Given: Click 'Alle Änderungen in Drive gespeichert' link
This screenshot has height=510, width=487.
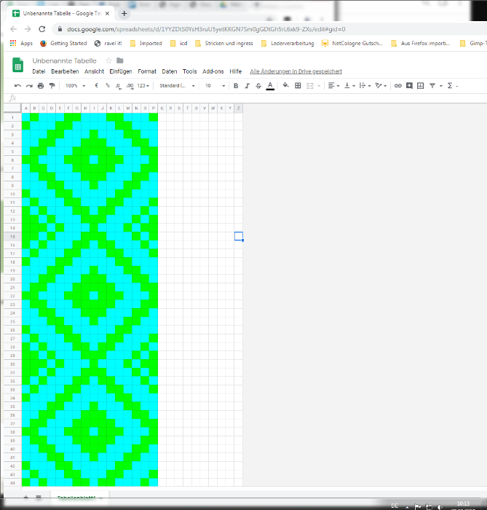Looking at the screenshot, I should click(x=296, y=71).
